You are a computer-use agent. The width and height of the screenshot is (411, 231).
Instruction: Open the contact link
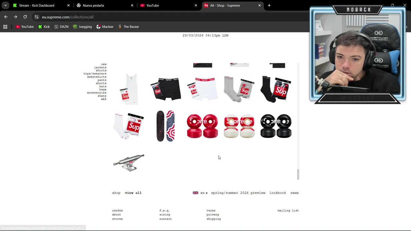coord(165,219)
